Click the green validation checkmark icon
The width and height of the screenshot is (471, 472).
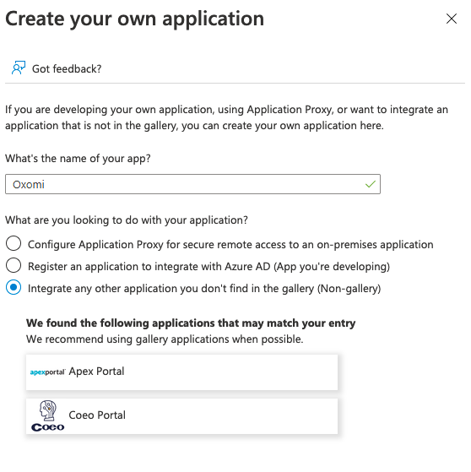371,184
